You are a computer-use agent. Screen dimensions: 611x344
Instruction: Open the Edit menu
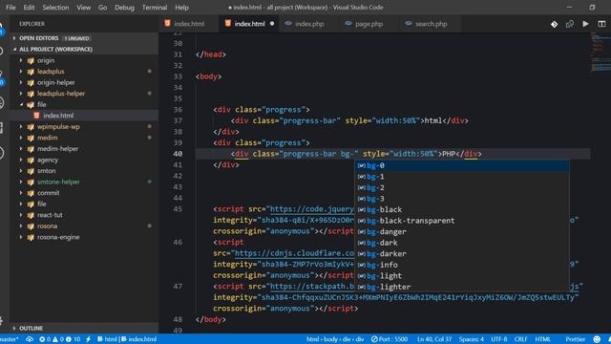tap(29, 7)
